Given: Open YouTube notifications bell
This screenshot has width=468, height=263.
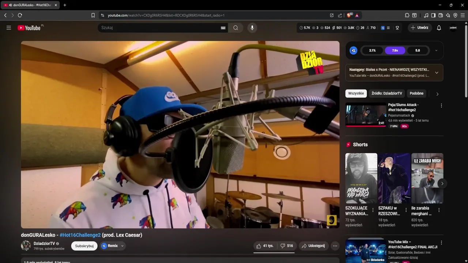Looking at the screenshot, I should 439,28.
